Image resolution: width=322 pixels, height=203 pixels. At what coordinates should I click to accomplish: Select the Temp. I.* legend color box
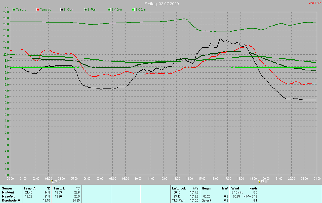pos(14,10)
